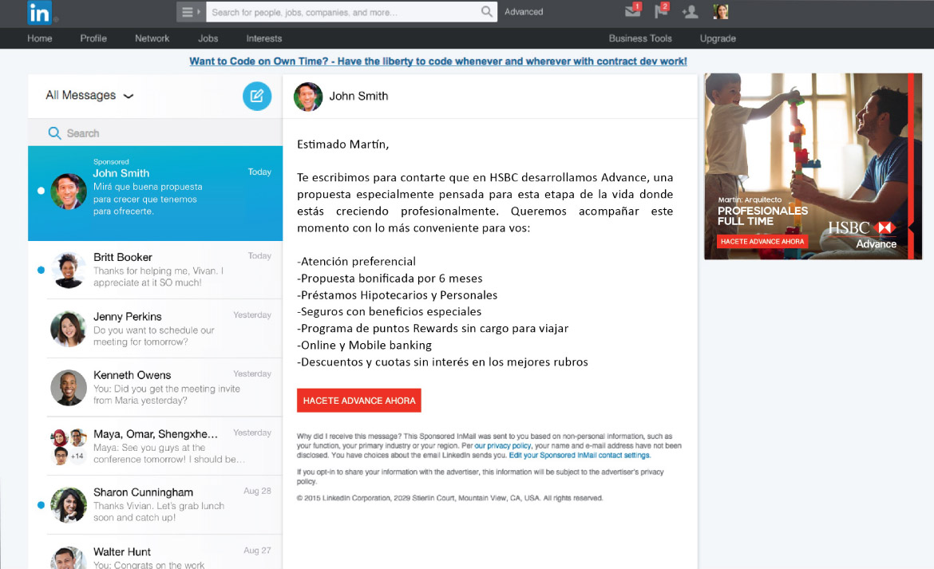This screenshot has width=934, height=569.
Task: Open the notifications flag icon
Action: pos(662,10)
